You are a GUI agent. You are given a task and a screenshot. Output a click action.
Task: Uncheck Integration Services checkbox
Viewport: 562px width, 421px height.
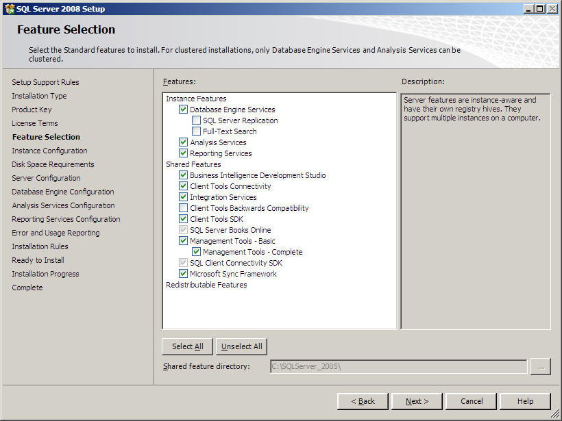183,197
